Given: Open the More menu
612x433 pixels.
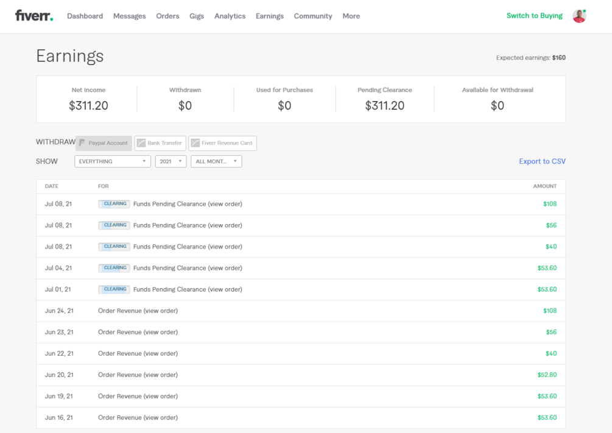Looking at the screenshot, I should coord(351,16).
